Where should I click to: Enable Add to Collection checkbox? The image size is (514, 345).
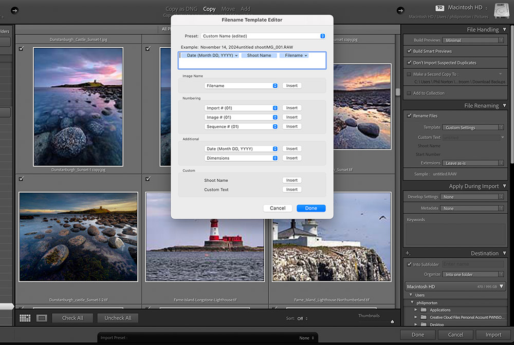[409, 93]
